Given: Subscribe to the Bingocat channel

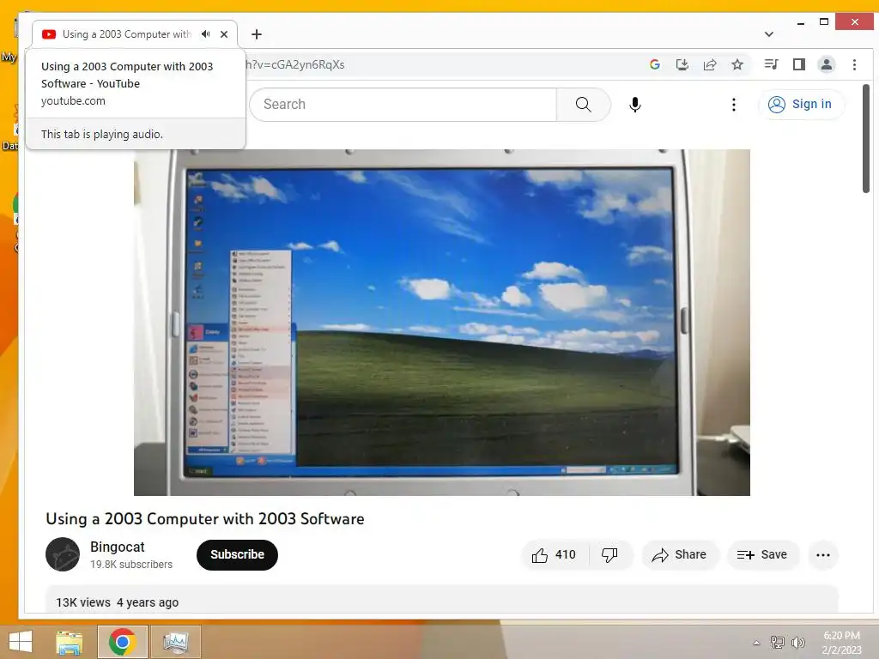Looking at the screenshot, I should pos(237,555).
